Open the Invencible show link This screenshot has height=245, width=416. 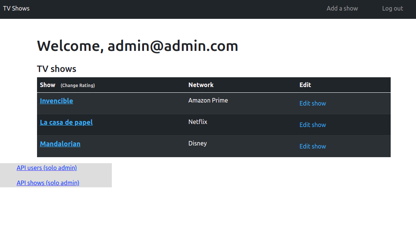pyautogui.click(x=56, y=101)
